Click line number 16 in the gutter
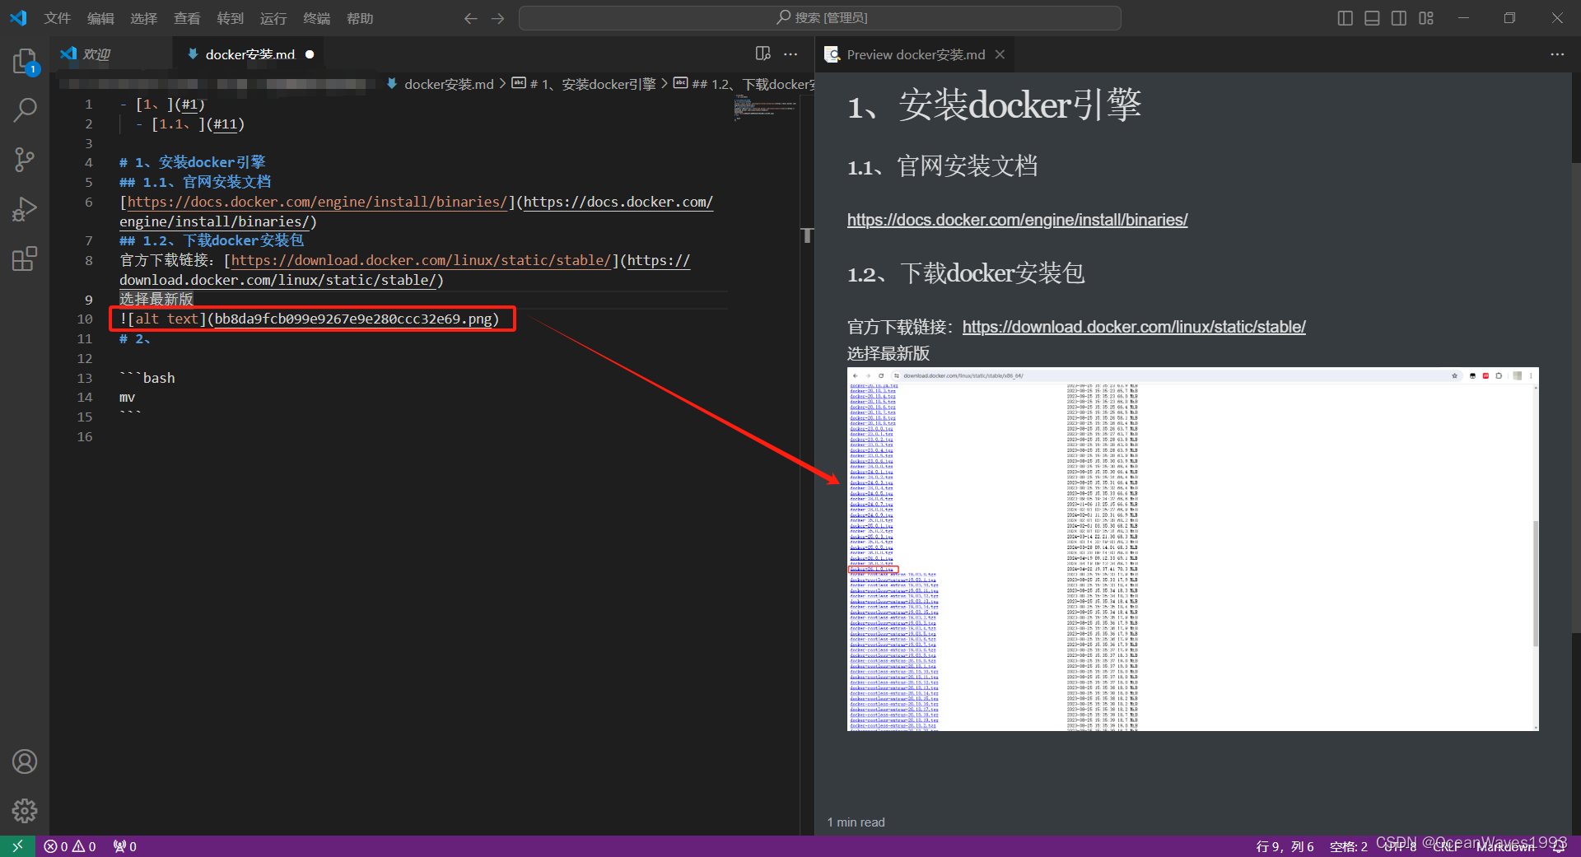The image size is (1581, 857). pyautogui.click(x=85, y=436)
